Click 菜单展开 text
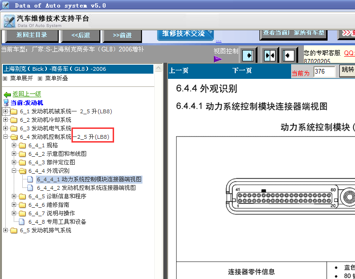This screenshot has height=279, width=355. (x=21, y=78)
